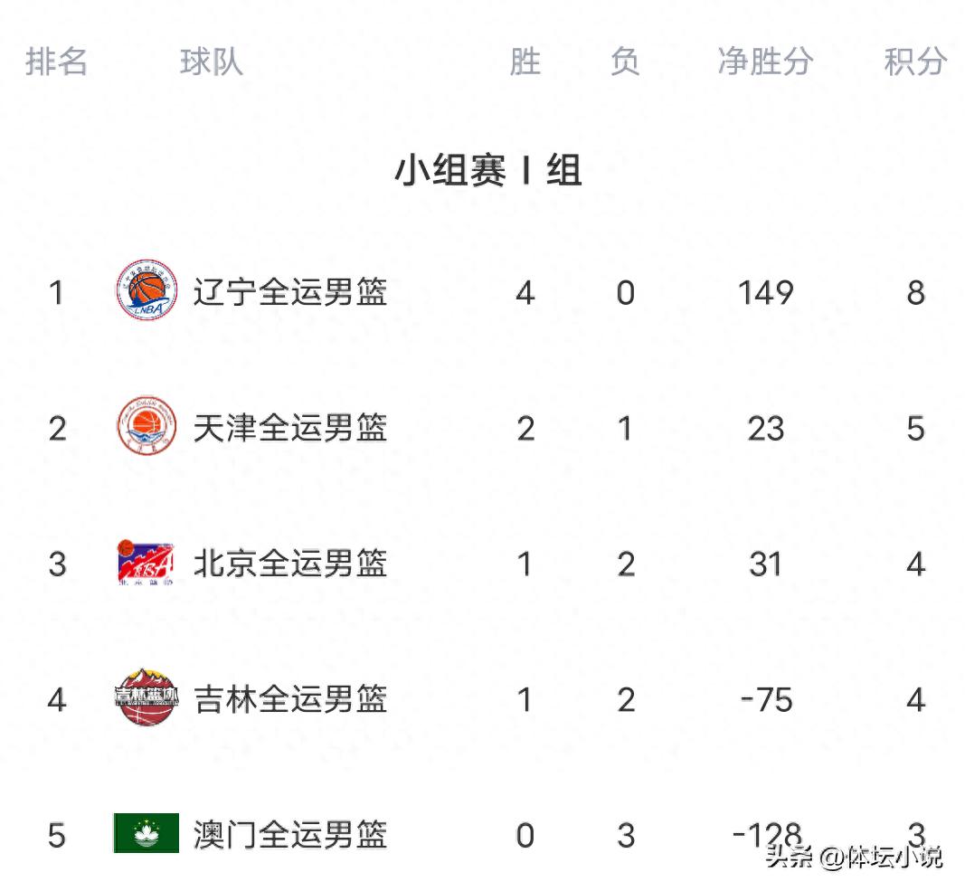This screenshot has height=891, width=965.
Task: Sort by the 积分 column header
Action: point(915,62)
